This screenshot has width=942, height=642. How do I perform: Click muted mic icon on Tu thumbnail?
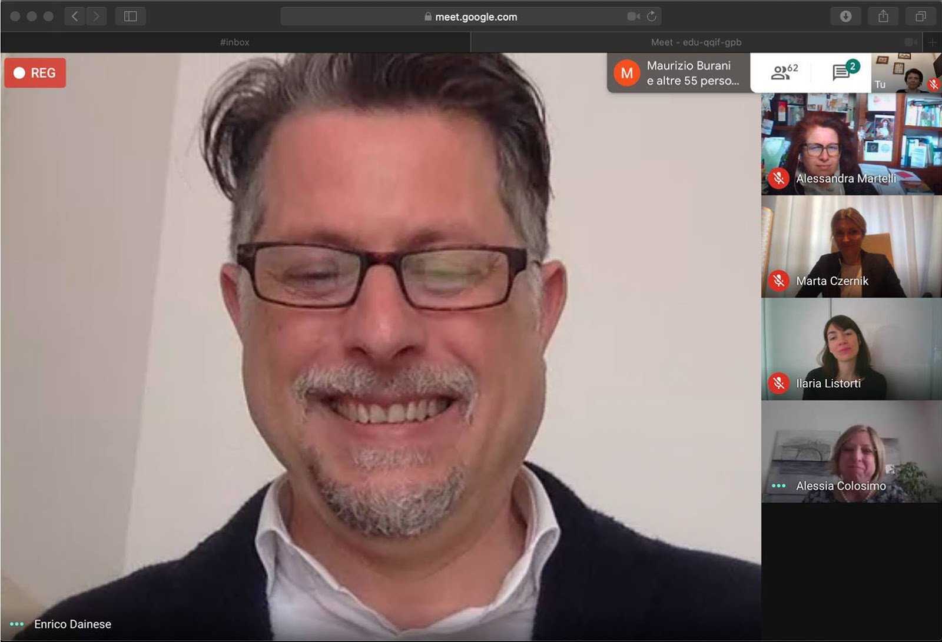click(934, 84)
